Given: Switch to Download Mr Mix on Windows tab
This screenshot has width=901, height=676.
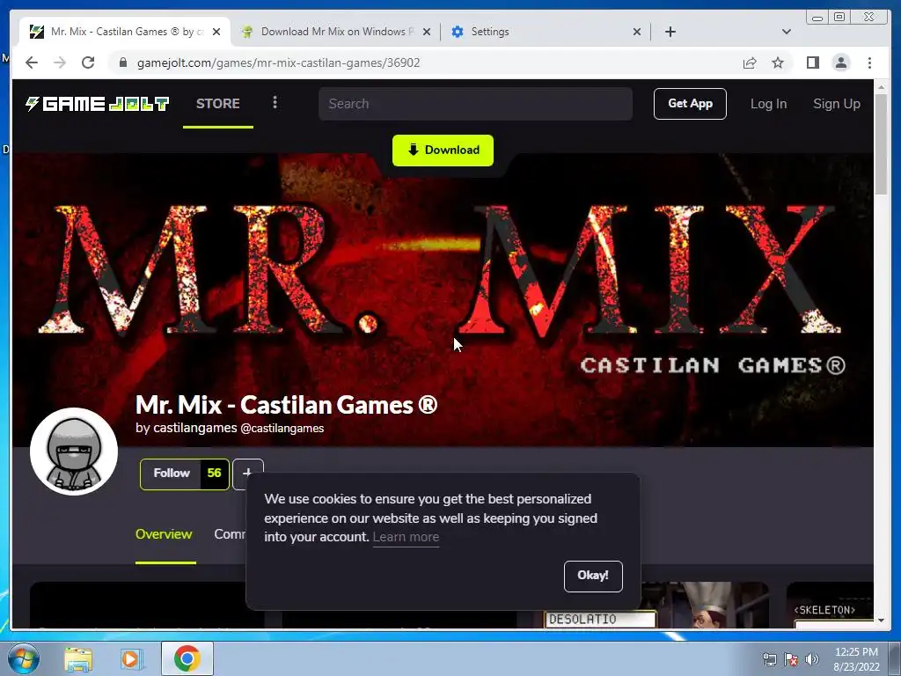Looking at the screenshot, I should tap(335, 32).
